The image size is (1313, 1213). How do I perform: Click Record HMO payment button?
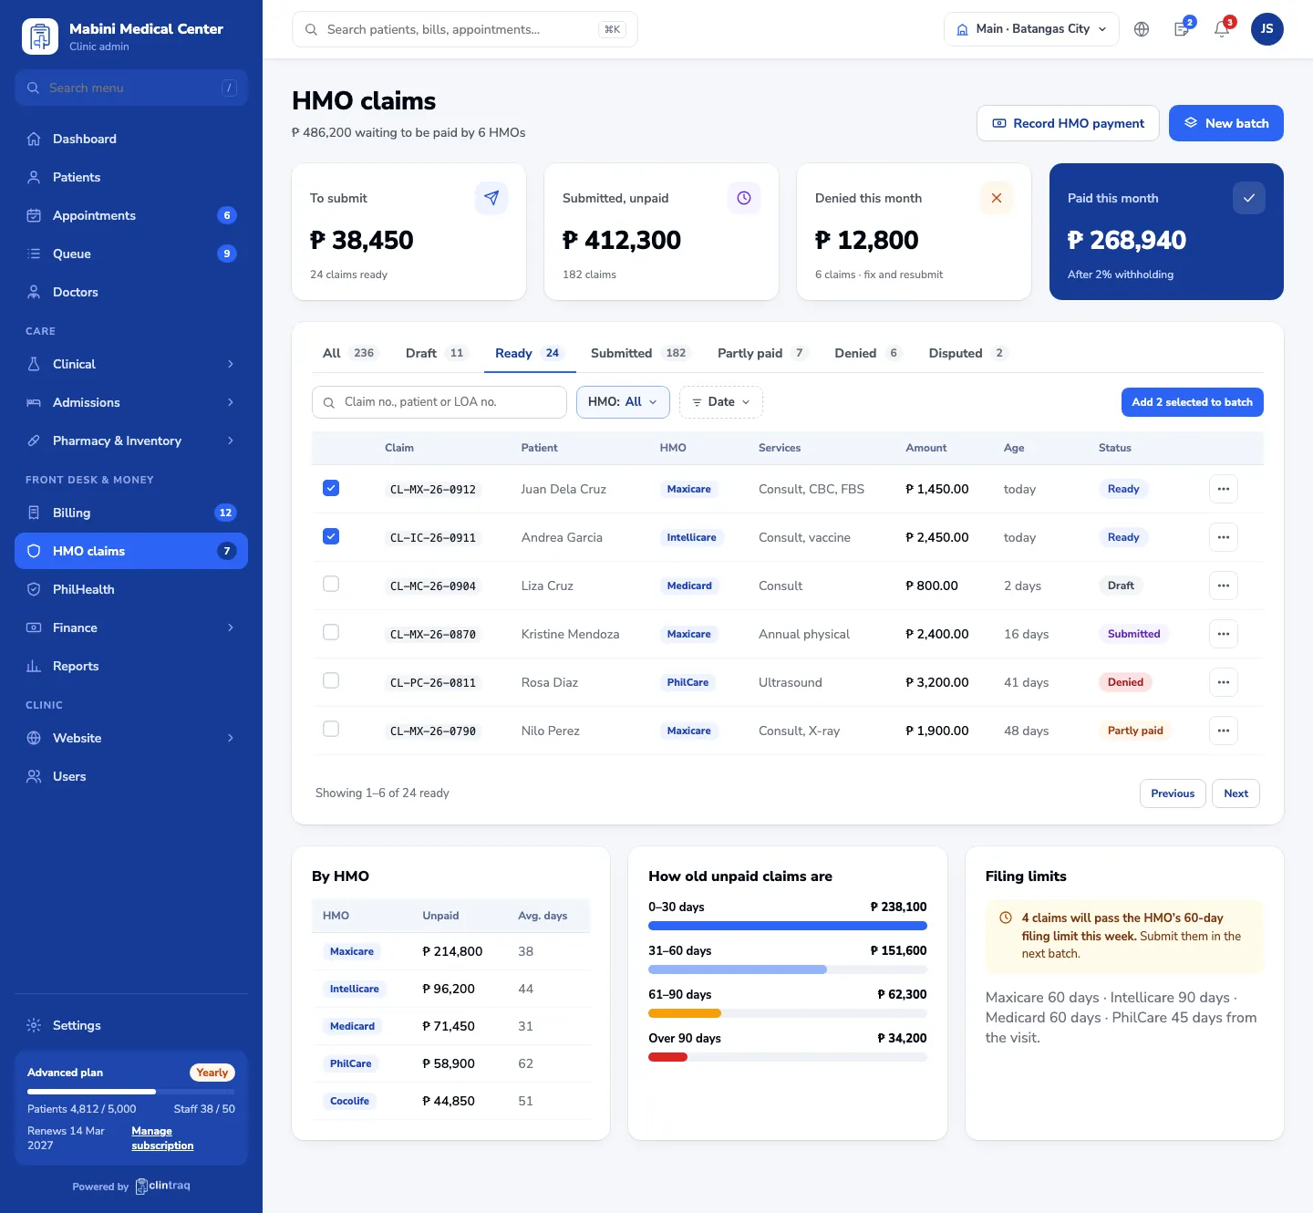(1068, 123)
